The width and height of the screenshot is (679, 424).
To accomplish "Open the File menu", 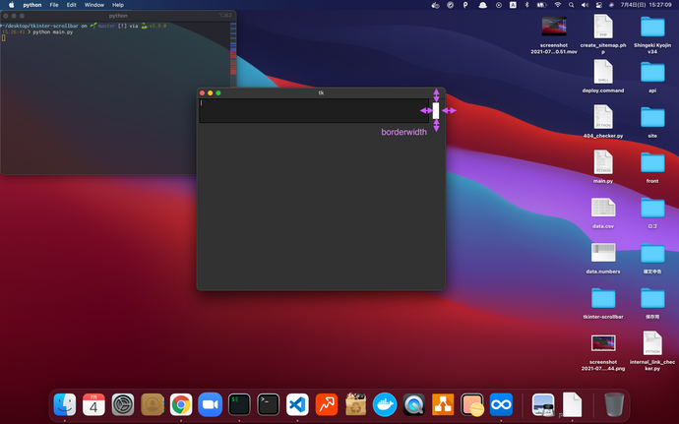I will point(54,5).
